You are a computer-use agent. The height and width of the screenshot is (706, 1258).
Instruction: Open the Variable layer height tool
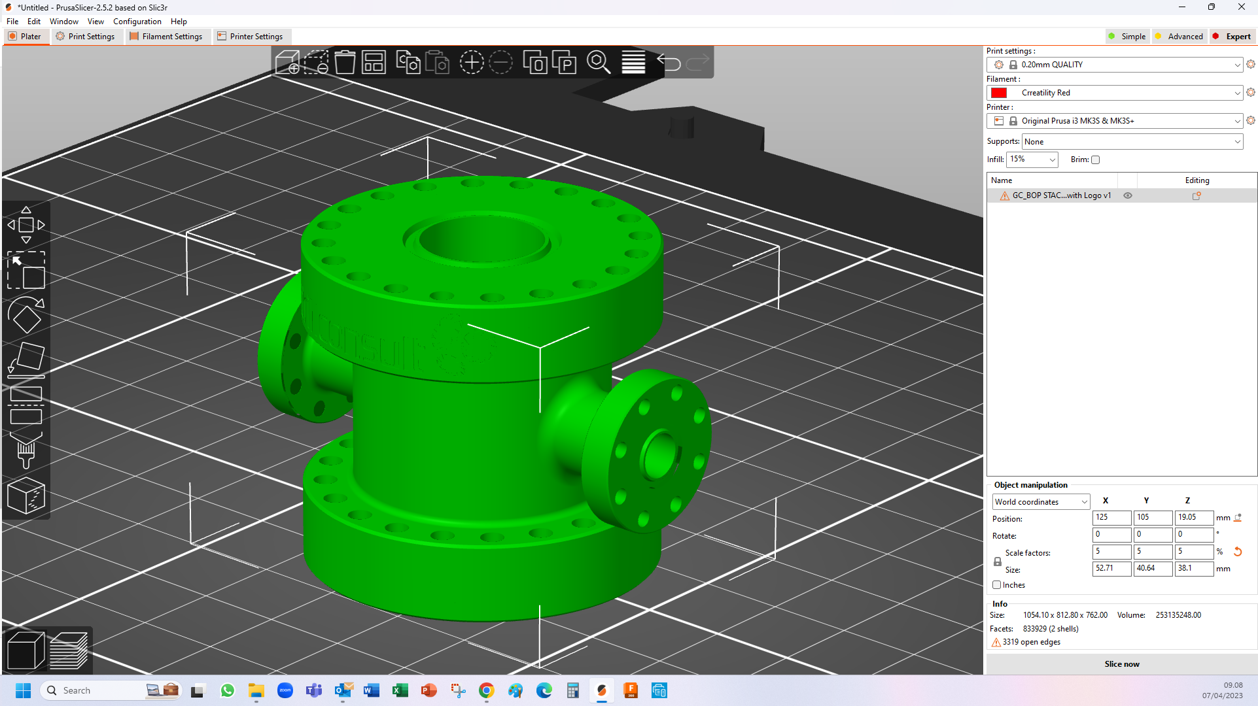pos(633,62)
